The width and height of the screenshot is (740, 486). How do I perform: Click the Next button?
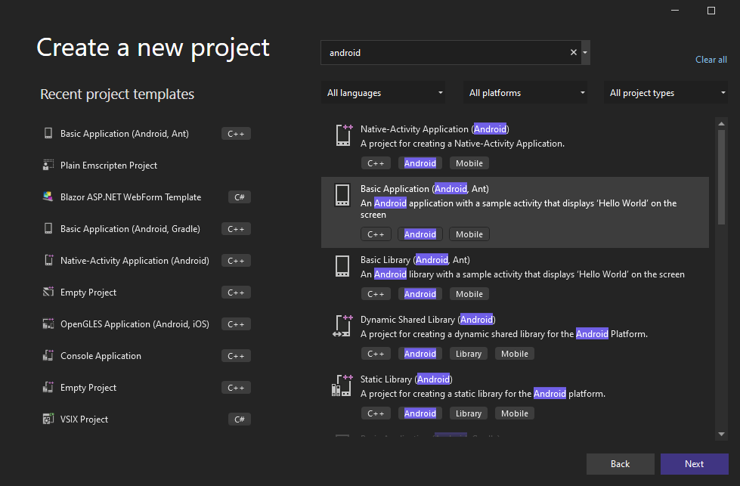(x=694, y=464)
